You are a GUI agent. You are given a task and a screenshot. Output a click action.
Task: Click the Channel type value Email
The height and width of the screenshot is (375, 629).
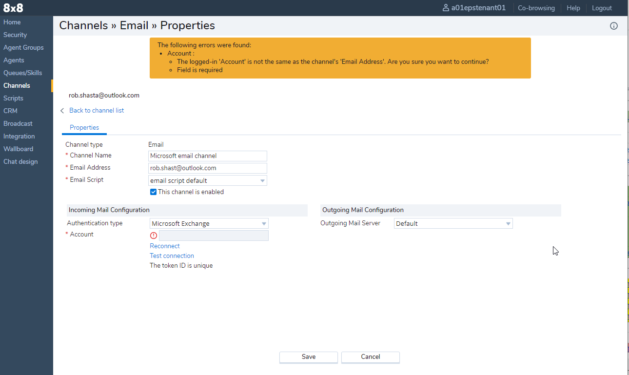[156, 145]
